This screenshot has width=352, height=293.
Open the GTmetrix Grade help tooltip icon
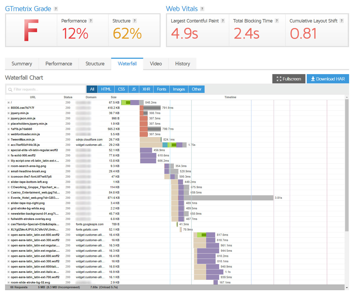click(x=56, y=9)
